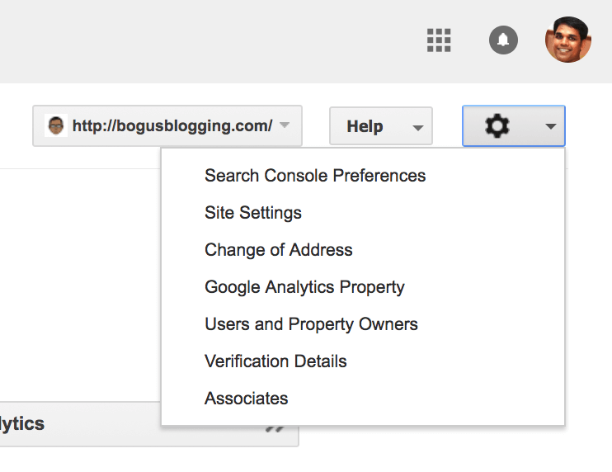Open Google Analytics Property
The height and width of the screenshot is (472, 612).
(304, 287)
